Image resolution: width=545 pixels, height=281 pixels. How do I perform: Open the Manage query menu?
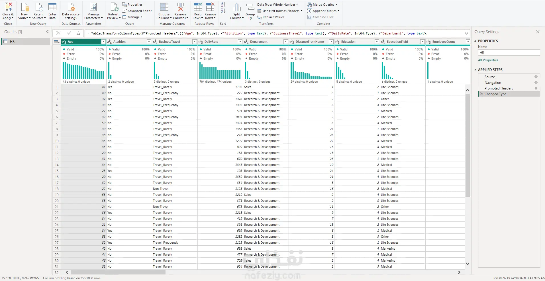[x=132, y=17]
